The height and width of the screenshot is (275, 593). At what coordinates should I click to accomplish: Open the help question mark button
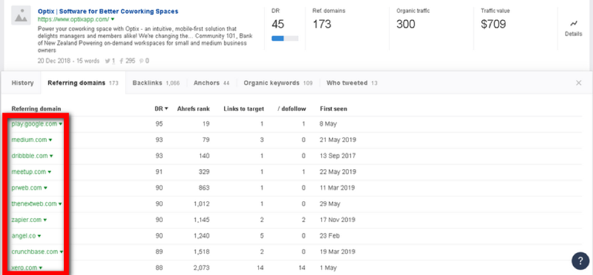580,260
